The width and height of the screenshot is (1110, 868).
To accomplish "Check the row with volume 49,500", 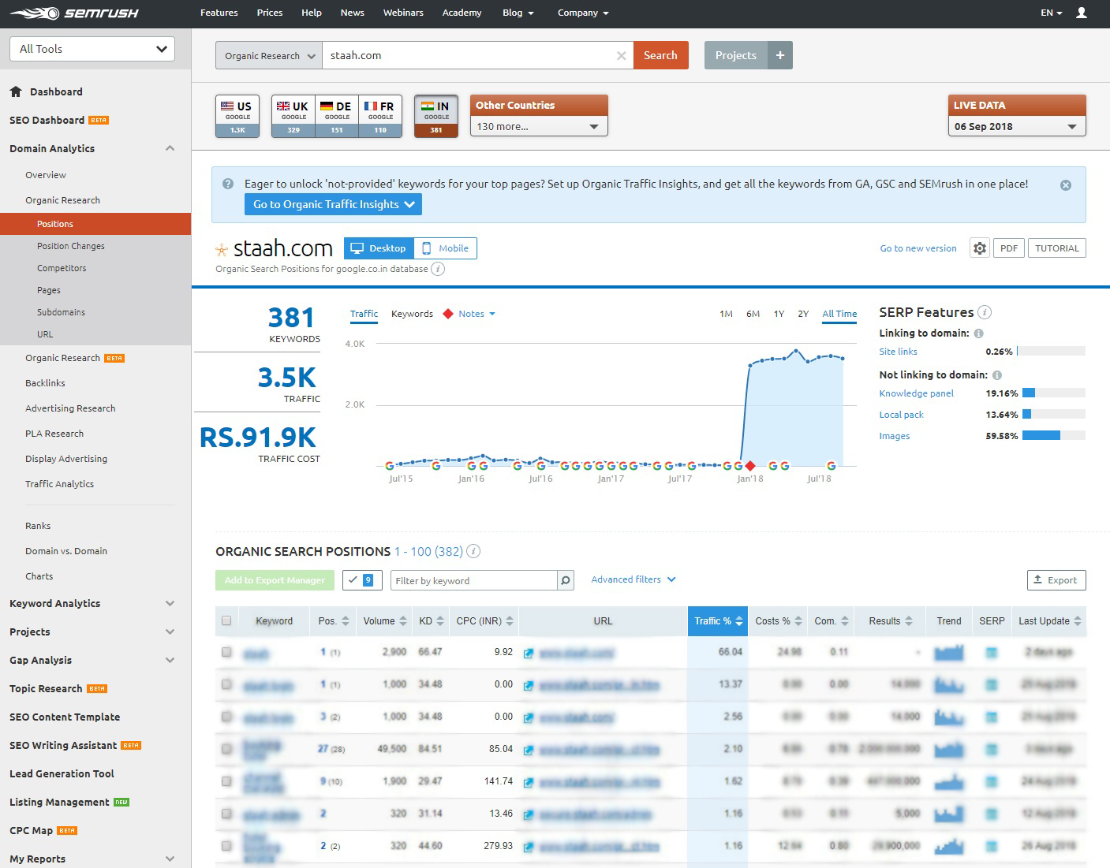I will [226, 749].
